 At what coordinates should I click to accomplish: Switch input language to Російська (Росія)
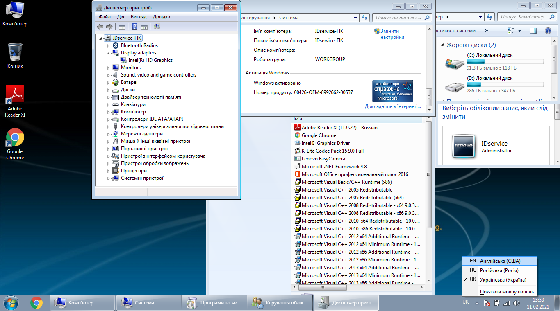pyautogui.click(x=499, y=270)
